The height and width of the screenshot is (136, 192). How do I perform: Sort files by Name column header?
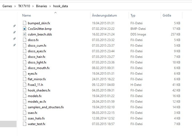pos(26,15)
